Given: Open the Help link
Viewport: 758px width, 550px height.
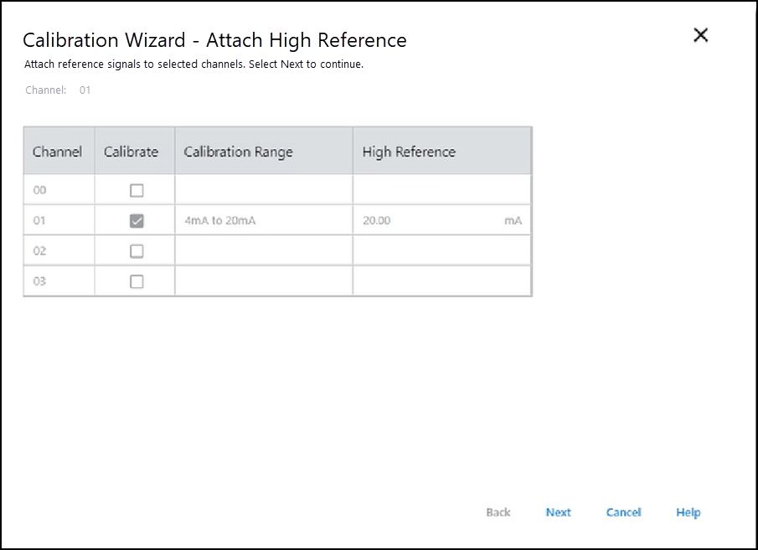Looking at the screenshot, I should 688,512.
